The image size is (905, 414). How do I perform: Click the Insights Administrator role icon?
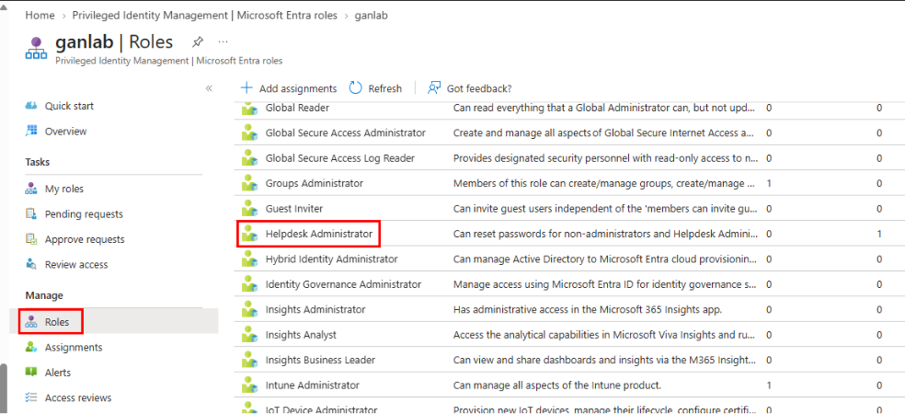[249, 309]
